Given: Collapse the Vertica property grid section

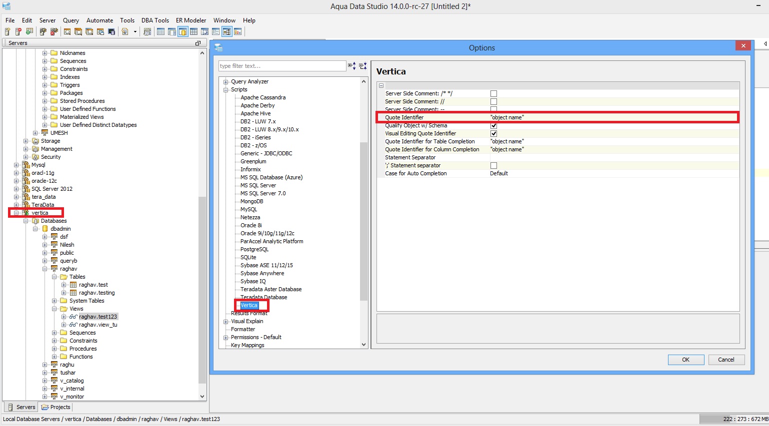Looking at the screenshot, I should click(381, 85).
